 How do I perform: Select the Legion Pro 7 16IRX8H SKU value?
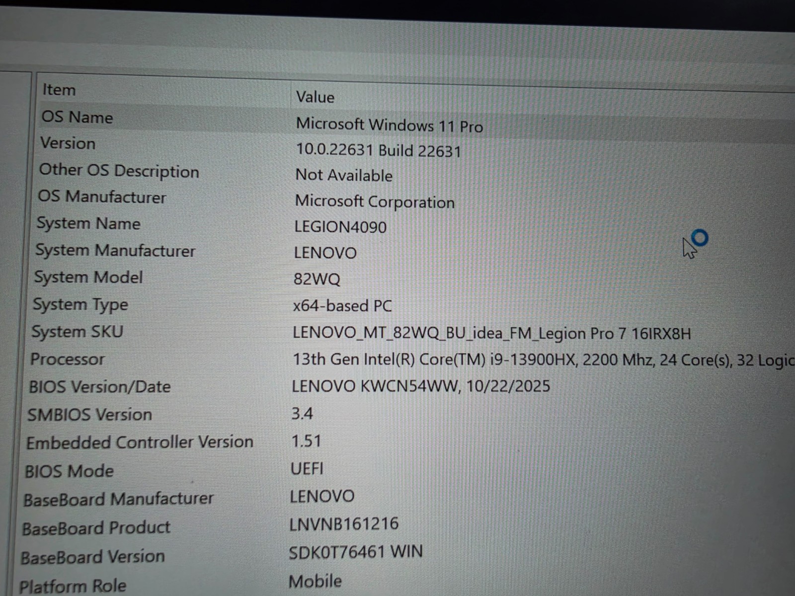(491, 333)
